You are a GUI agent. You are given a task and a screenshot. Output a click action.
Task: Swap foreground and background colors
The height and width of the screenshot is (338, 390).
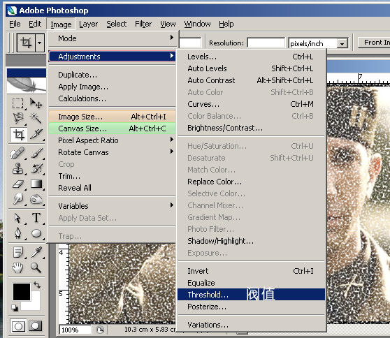pos(37,285)
